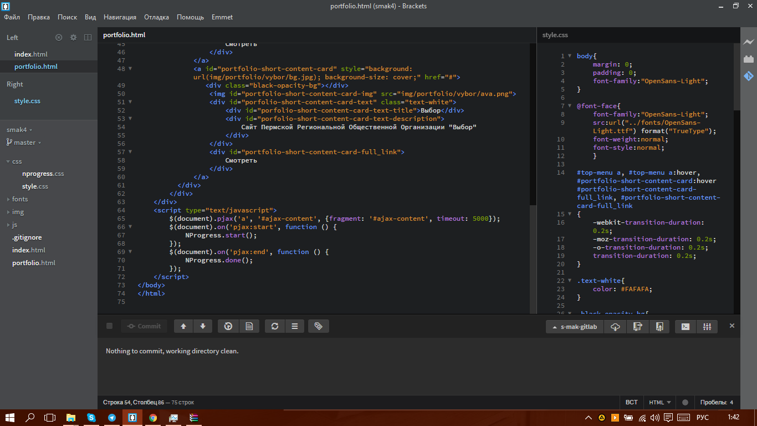Click the Git fetch cloud icon
Image resolution: width=757 pixels, height=426 pixels.
click(615, 327)
